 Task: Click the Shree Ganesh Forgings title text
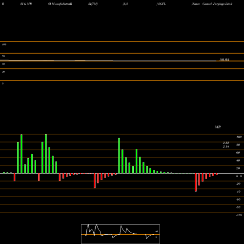pos(212,4)
